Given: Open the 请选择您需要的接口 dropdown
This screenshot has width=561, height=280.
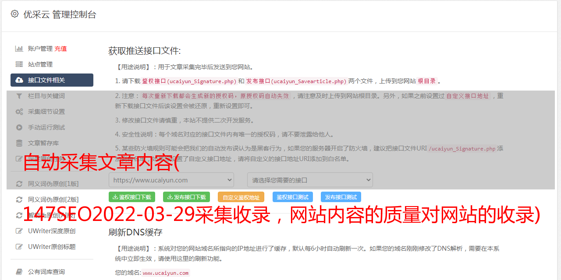Looking at the screenshot, I should 310,180.
